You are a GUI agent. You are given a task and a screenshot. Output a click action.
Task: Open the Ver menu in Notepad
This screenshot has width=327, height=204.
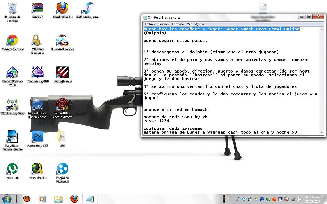(189, 24)
